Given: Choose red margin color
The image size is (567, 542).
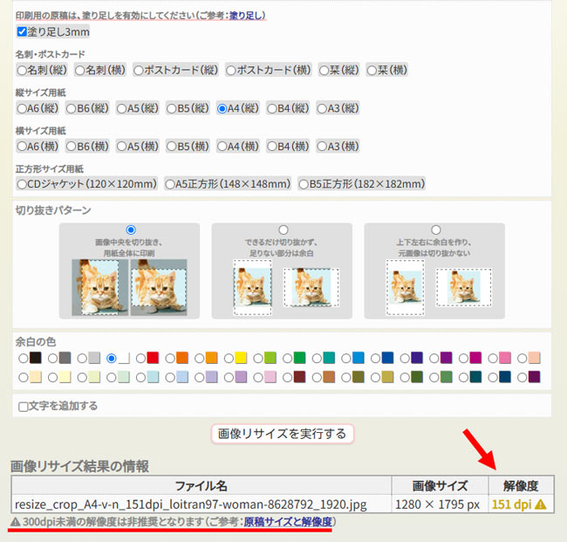Looking at the screenshot, I should tap(140, 359).
